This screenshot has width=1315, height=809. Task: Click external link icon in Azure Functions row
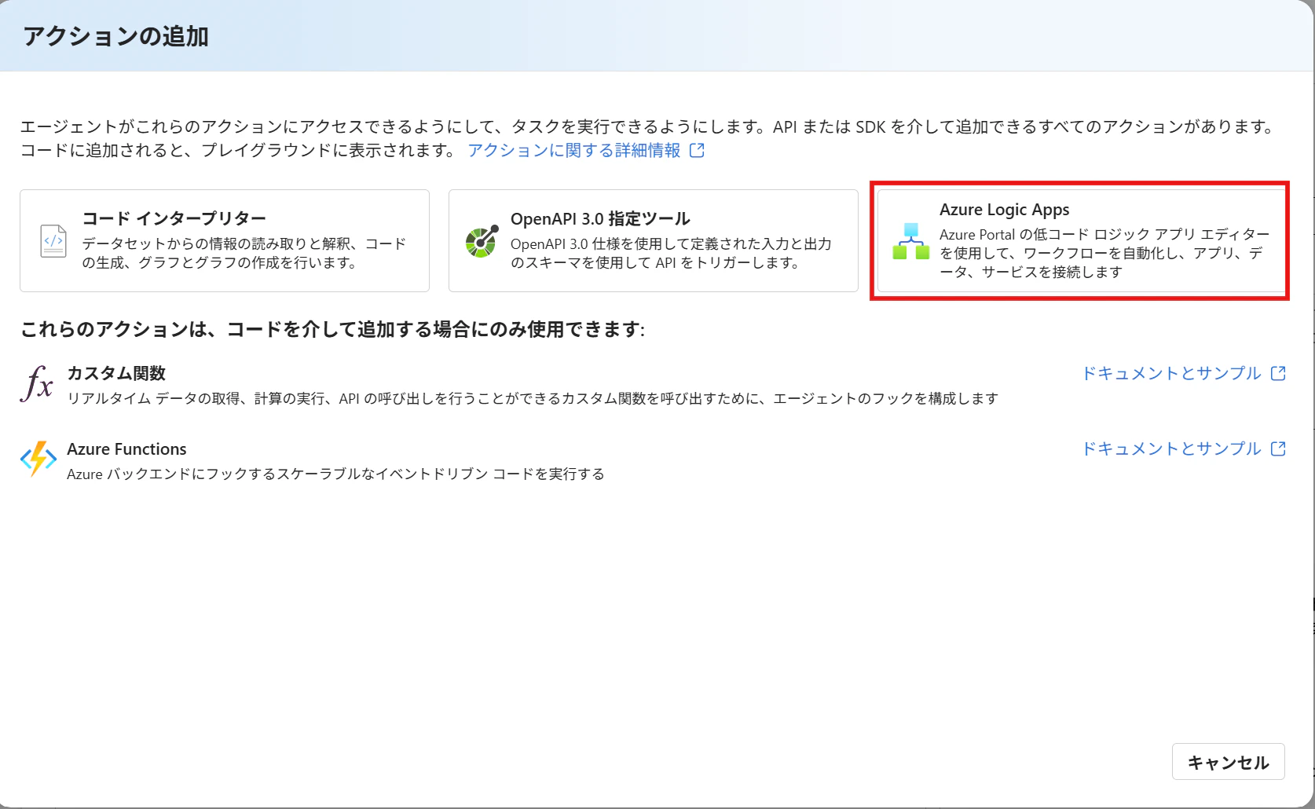pos(1278,448)
